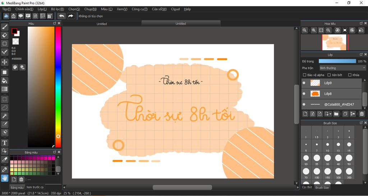Switch to the Cọ: Bút tab

[307, 187]
